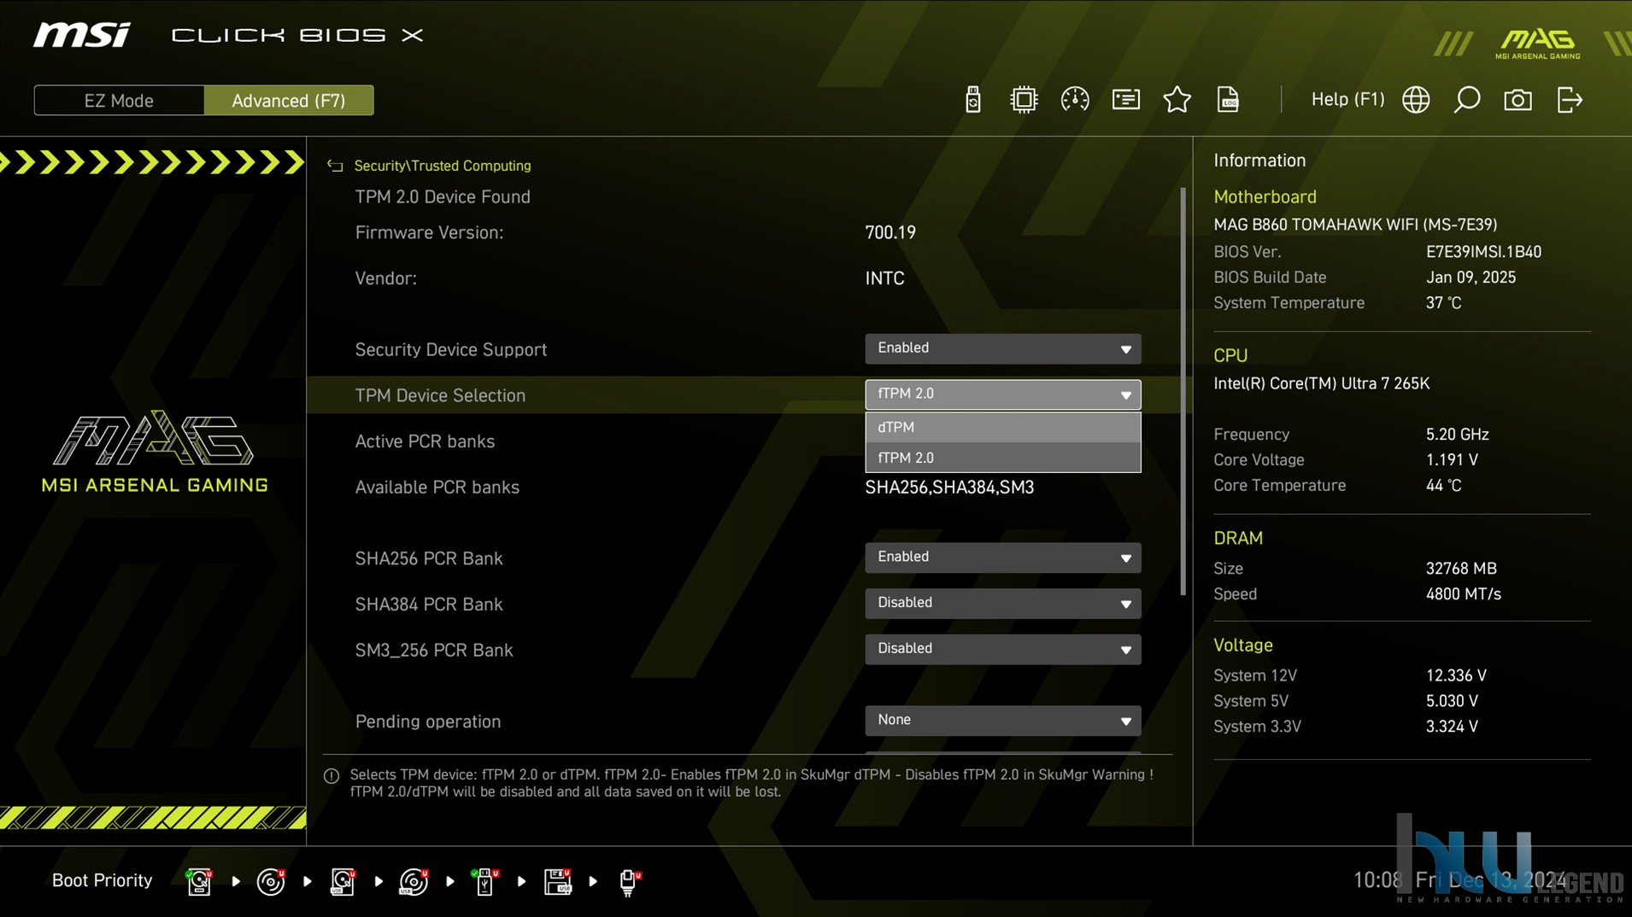Click the Firmware Version value 700.19
Viewport: 1632px width, 917px height.
(890, 232)
